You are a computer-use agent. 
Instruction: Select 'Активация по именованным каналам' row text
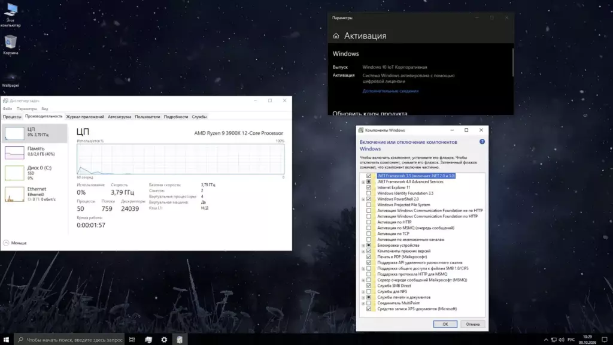click(x=411, y=240)
